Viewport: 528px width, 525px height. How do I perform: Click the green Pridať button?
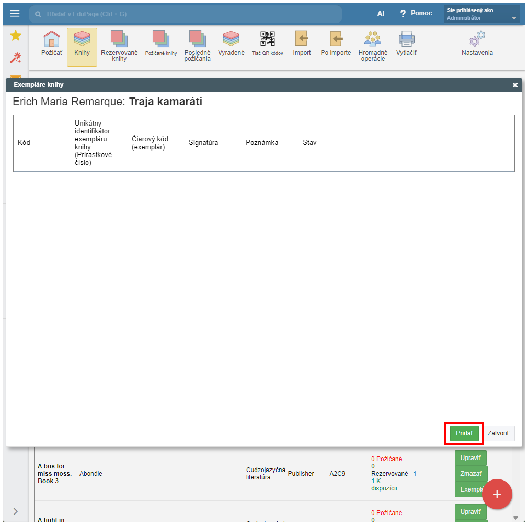(x=464, y=433)
